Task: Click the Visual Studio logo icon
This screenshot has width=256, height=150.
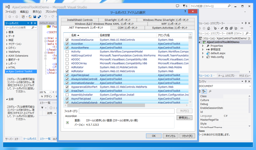Action: (x=7, y=7)
